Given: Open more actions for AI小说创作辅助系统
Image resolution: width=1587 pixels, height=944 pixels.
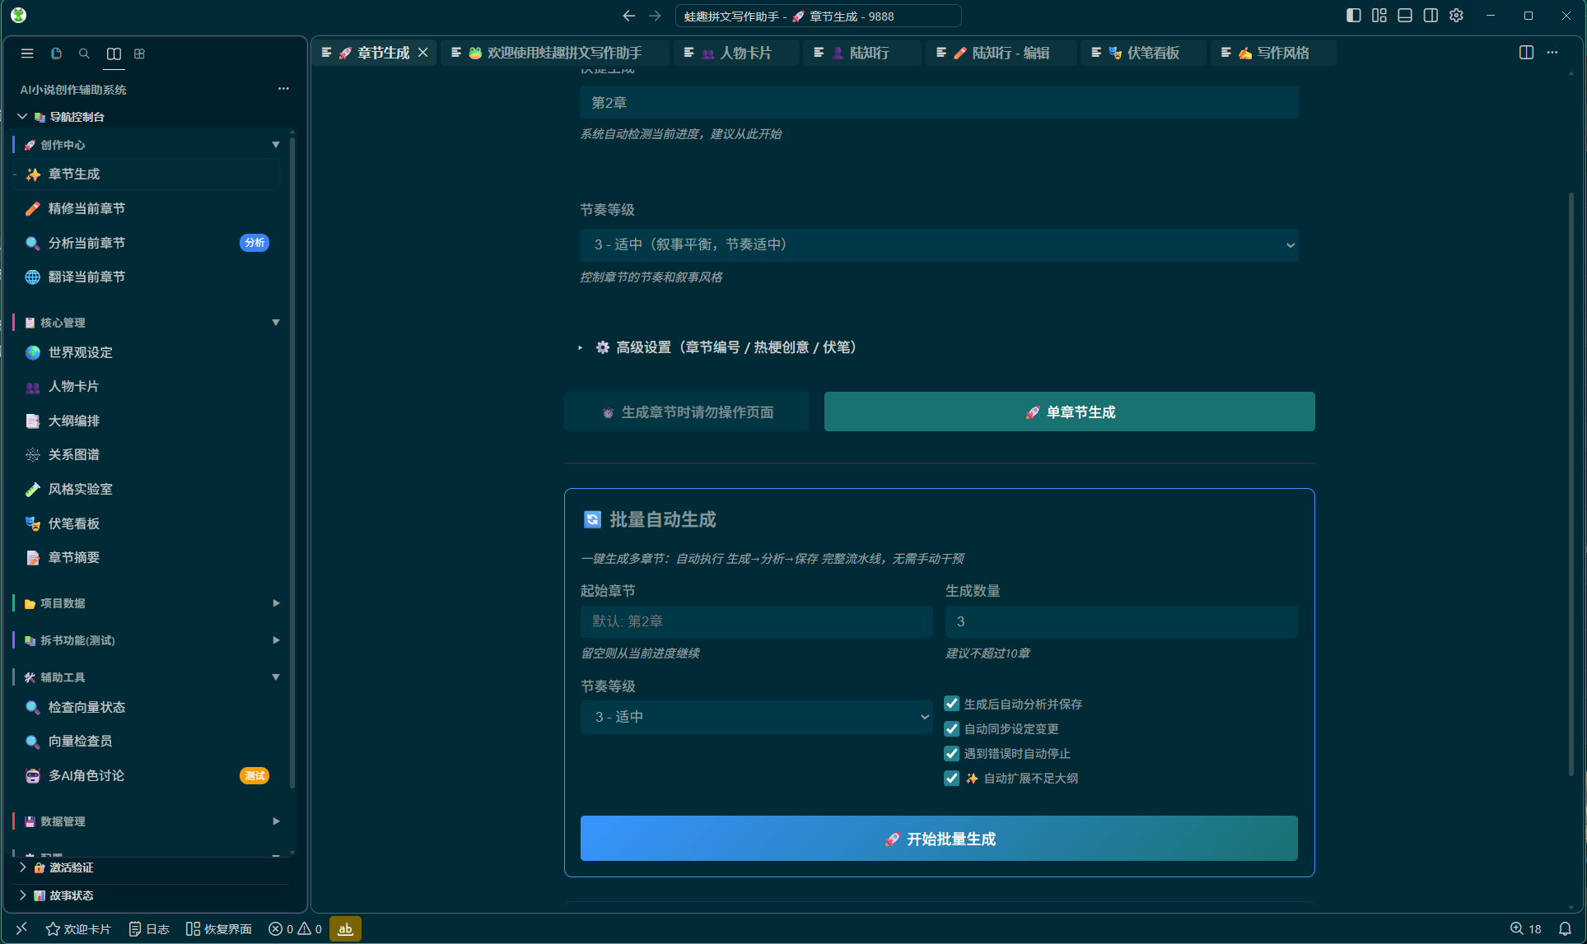Looking at the screenshot, I should pyautogui.click(x=283, y=89).
